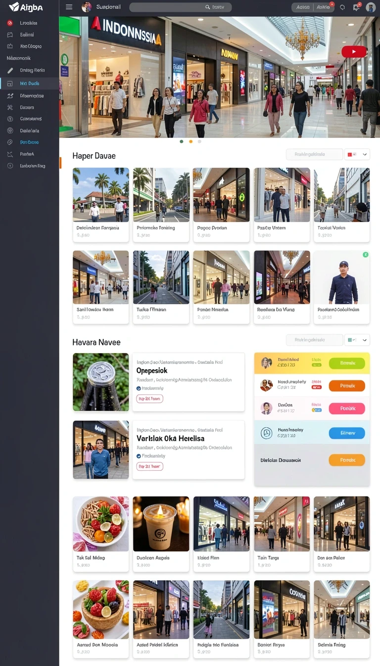Click the clock icon in Nuna Insoley row
Viewport: 380px width, 666px height.
[266, 433]
